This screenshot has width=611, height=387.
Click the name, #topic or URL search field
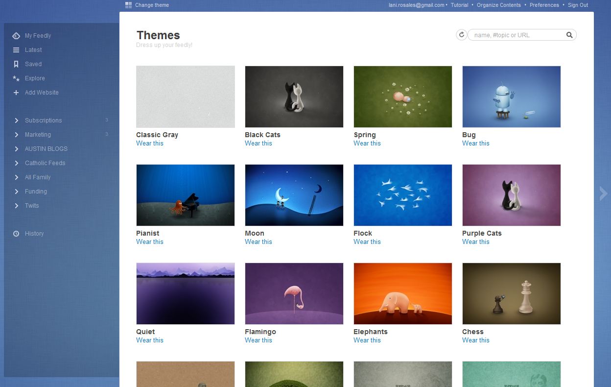pos(517,35)
